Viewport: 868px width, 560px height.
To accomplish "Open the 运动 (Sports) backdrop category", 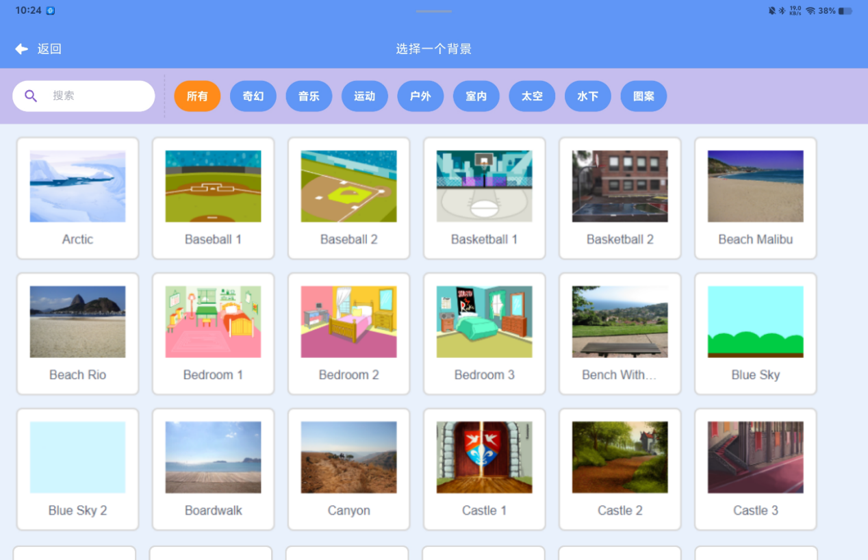I will 365,96.
